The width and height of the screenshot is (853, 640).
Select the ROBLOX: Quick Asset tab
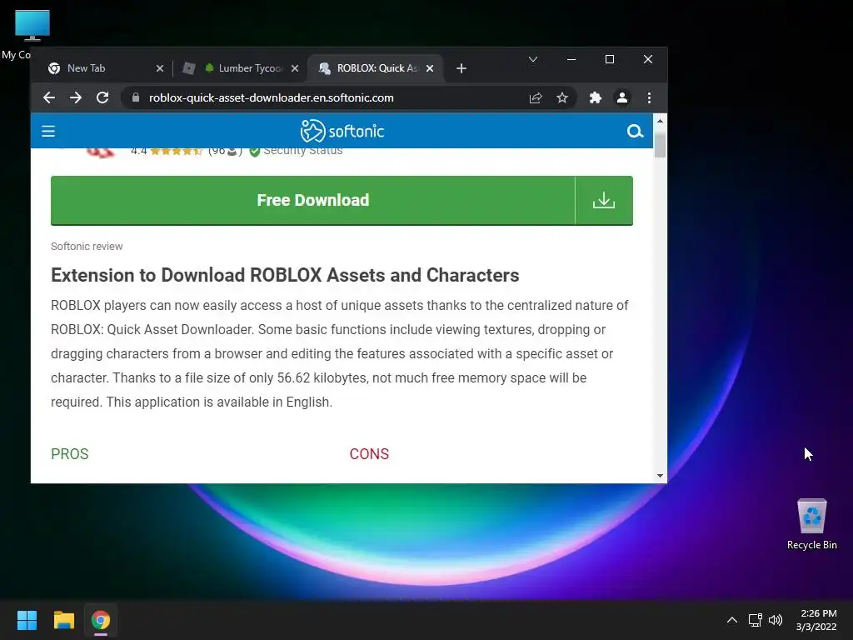[377, 68]
